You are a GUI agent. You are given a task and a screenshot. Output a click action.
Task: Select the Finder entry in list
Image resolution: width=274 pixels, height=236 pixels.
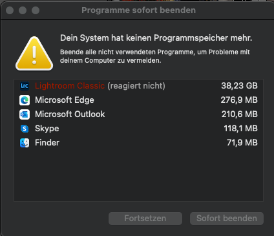coord(138,143)
